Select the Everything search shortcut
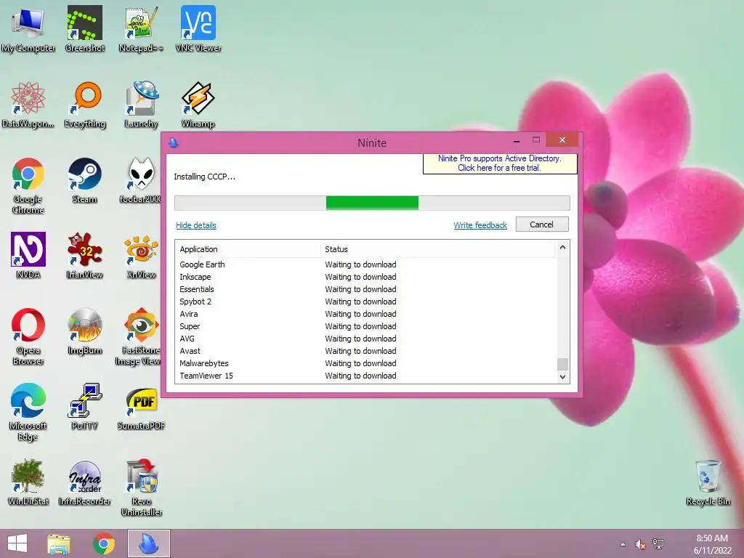 click(84, 105)
